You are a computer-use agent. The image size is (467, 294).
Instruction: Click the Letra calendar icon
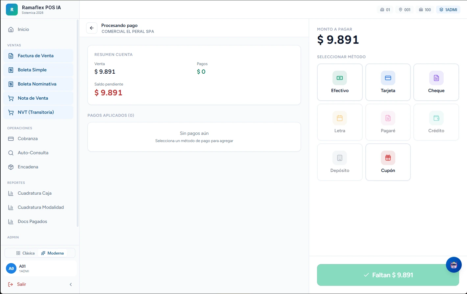pyautogui.click(x=340, y=118)
